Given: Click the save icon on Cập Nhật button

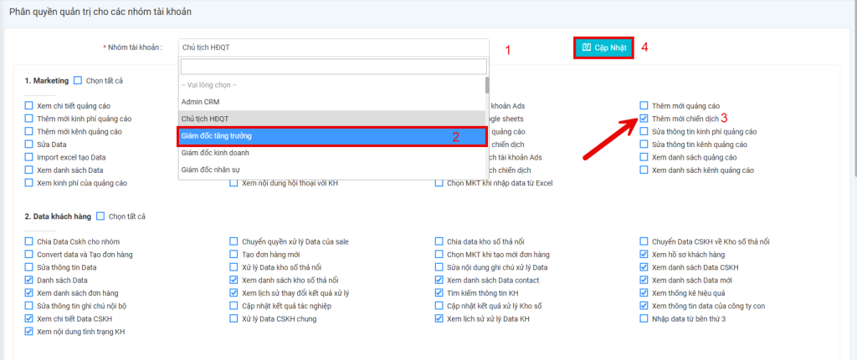Looking at the screenshot, I should pos(587,47).
